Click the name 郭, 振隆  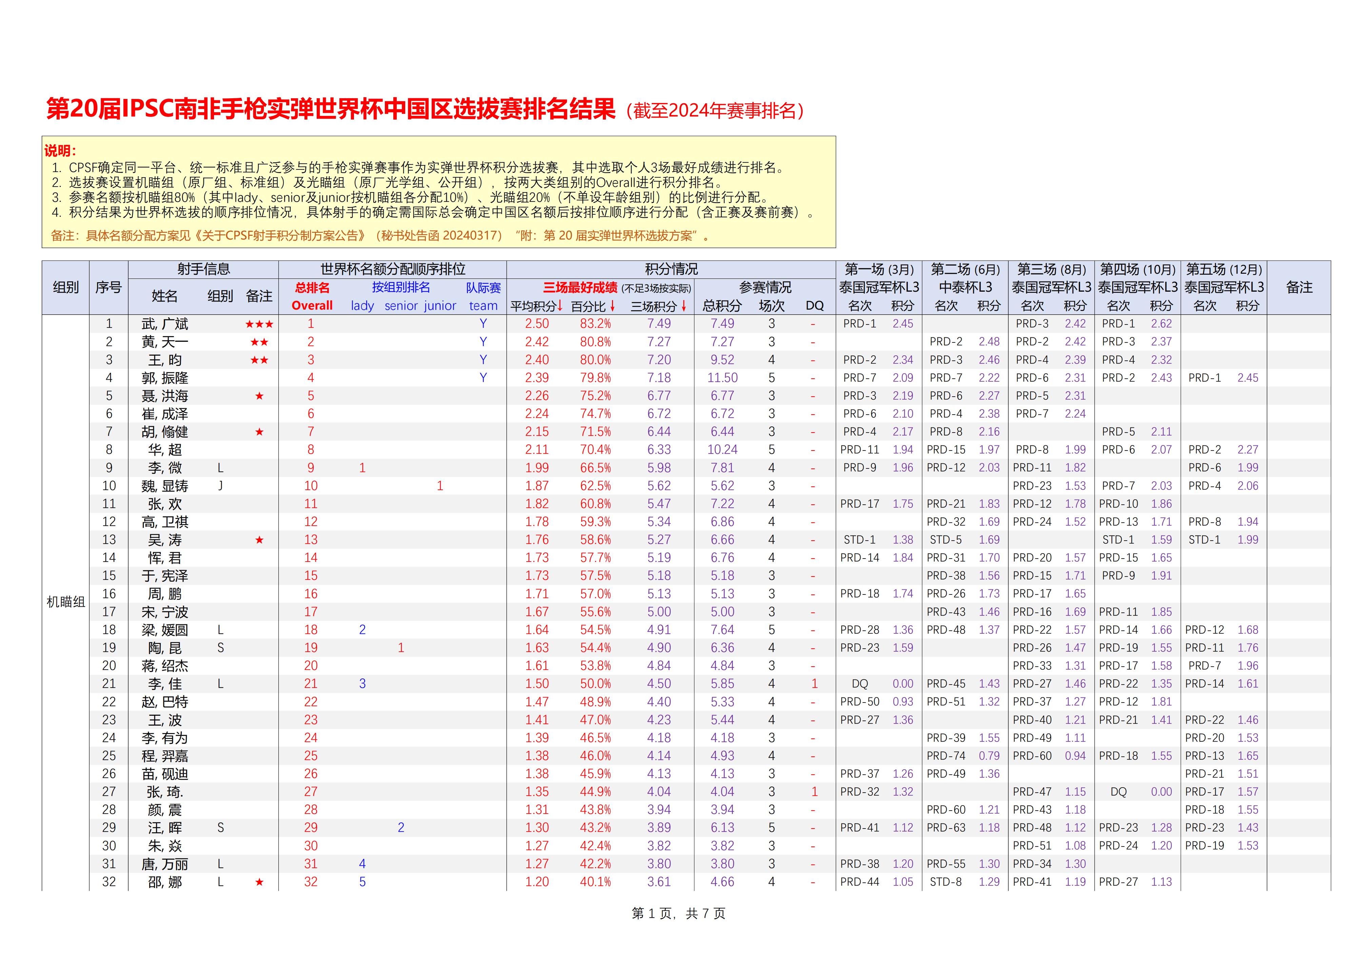point(164,378)
